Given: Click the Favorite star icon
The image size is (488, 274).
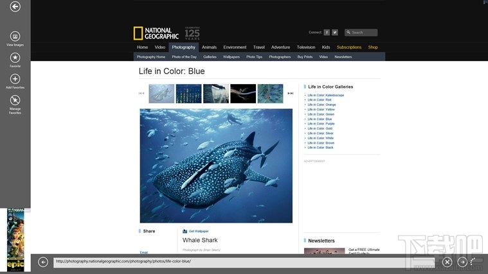Looking at the screenshot, I should coord(15,58).
